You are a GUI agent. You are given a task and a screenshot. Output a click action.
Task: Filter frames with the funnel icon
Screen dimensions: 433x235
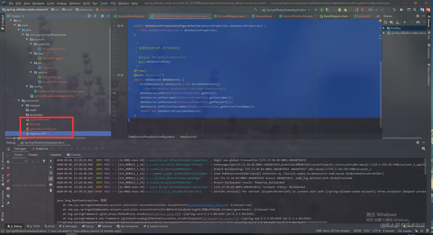44,162
